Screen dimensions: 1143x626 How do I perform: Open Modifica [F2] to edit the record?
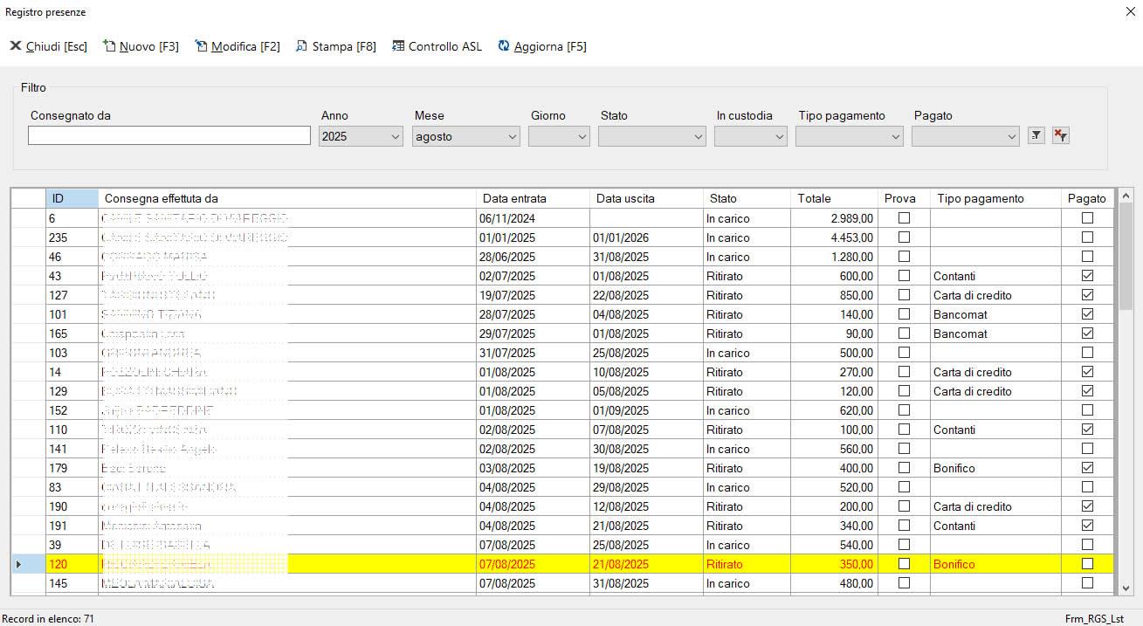(238, 46)
